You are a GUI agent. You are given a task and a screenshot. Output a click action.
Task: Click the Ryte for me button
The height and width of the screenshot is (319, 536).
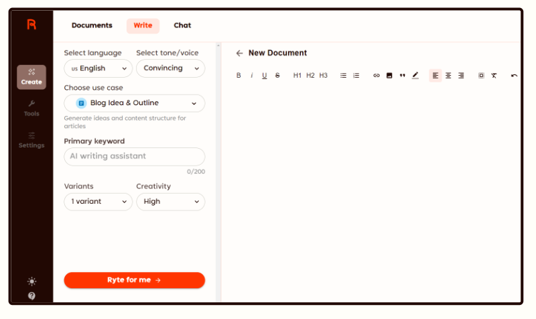click(x=135, y=280)
